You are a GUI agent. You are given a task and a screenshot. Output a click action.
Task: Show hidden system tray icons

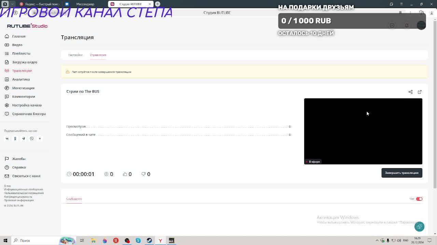click(x=377, y=241)
